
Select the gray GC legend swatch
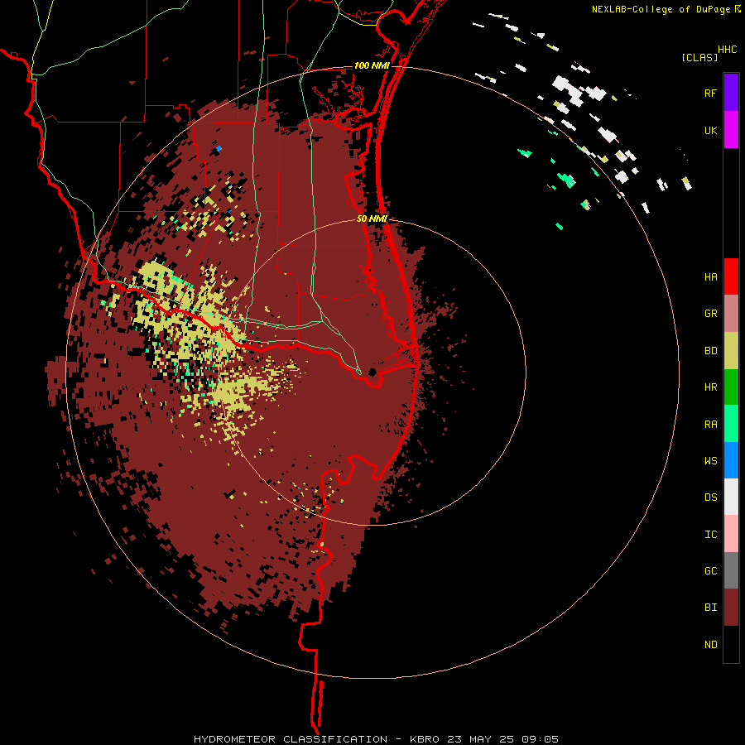(x=731, y=570)
